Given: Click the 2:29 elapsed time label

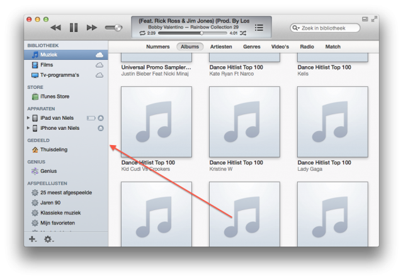Looking at the screenshot, I should coord(151,33).
